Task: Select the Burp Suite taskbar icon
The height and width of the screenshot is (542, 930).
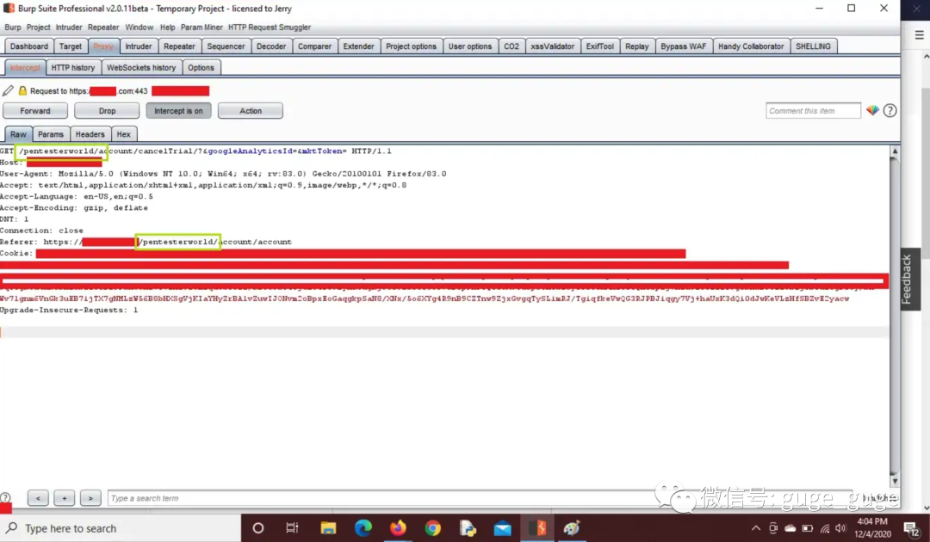Action: [537, 527]
